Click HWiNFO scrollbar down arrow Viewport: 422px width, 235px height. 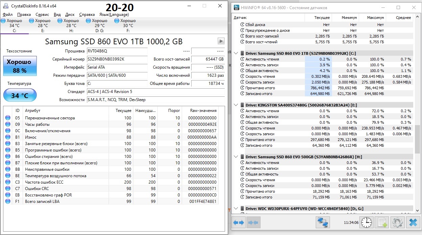coord(418,210)
